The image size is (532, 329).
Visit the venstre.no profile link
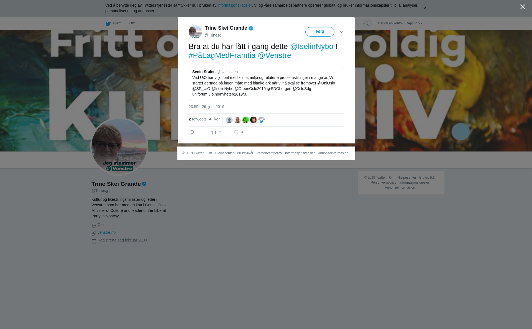point(107,232)
